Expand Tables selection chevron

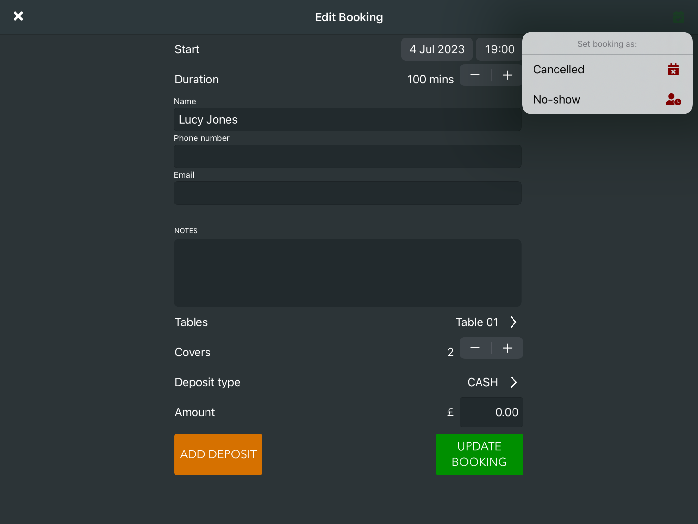[513, 322]
